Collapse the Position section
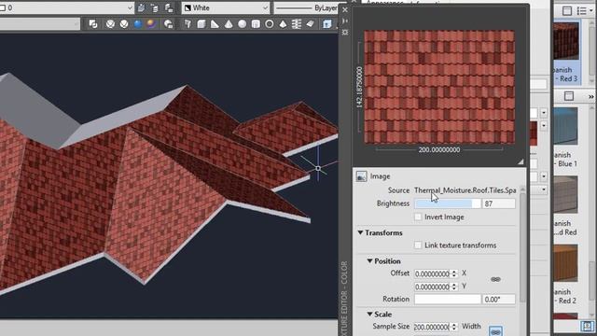597x336 pixels. click(x=369, y=261)
